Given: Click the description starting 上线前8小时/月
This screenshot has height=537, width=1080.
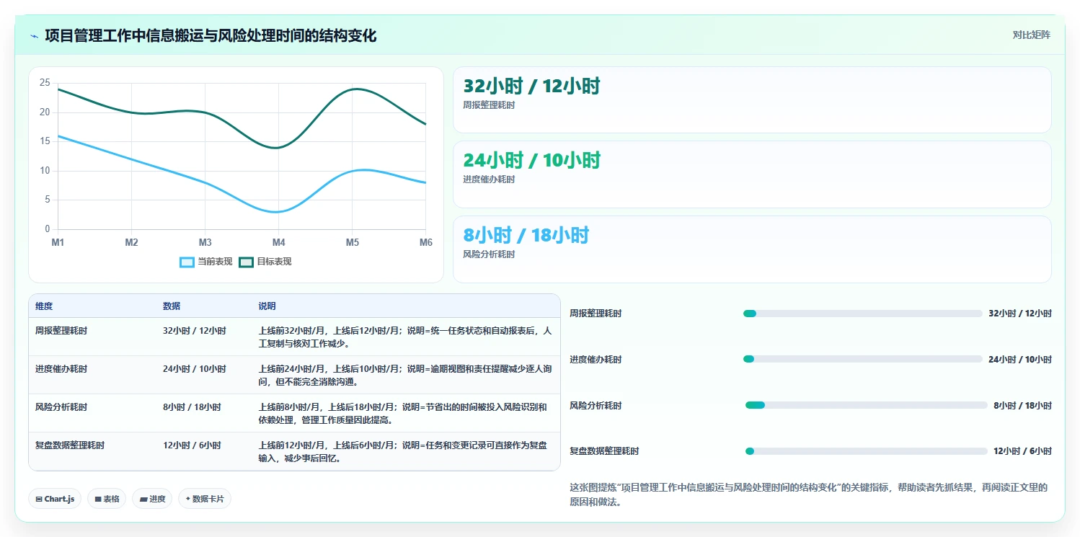Looking at the screenshot, I should pyautogui.click(x=403, y=414).
